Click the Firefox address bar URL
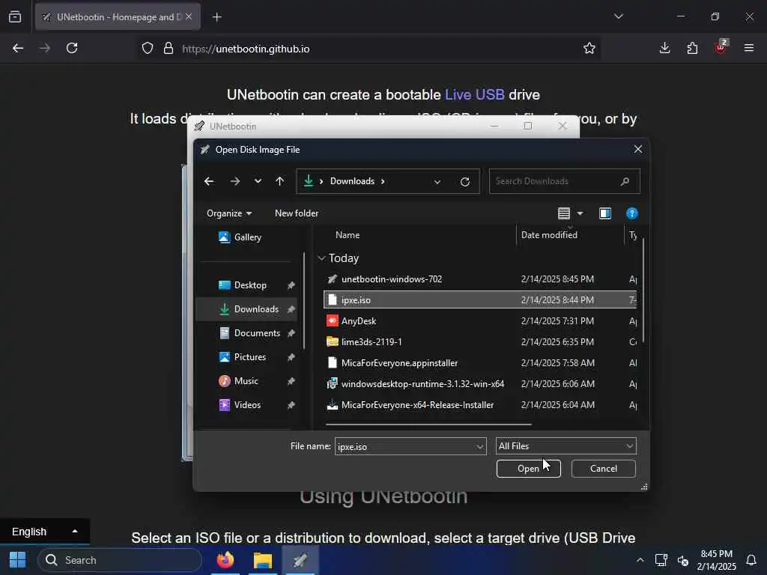 coord(246,49)
